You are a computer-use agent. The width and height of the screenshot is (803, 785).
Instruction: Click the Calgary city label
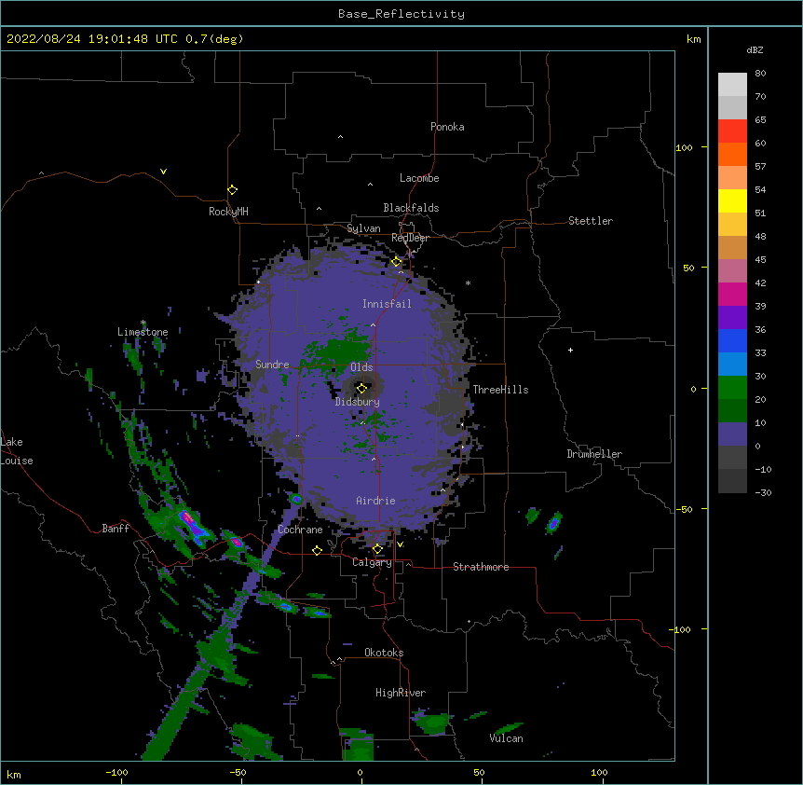point(372,562)
